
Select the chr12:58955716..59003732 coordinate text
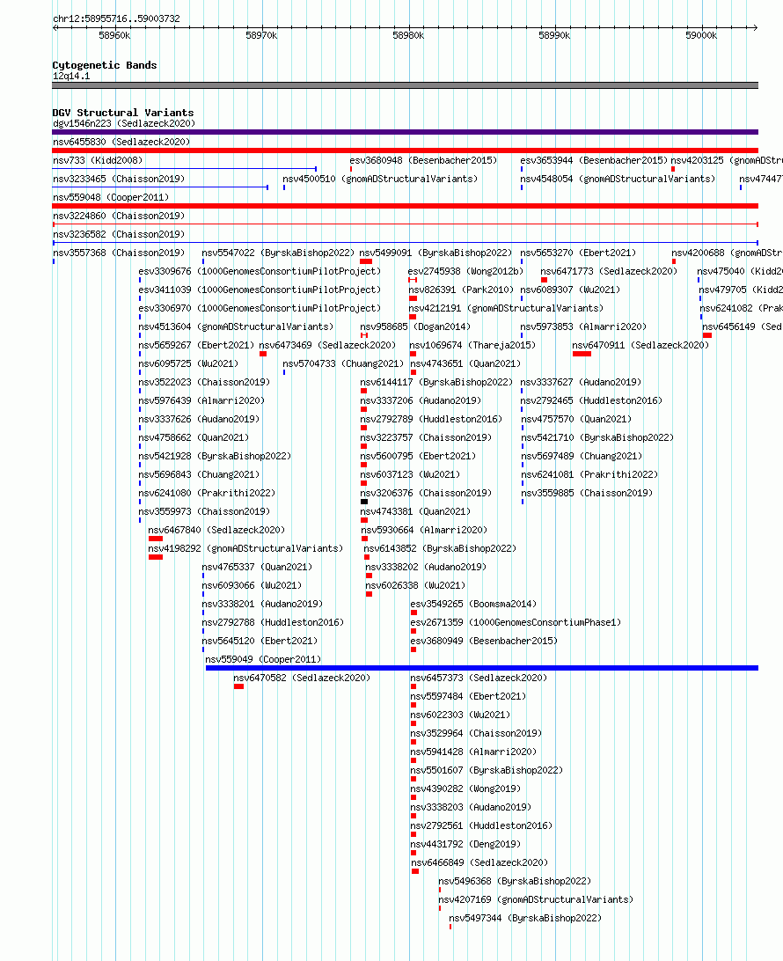coord(116,18)
